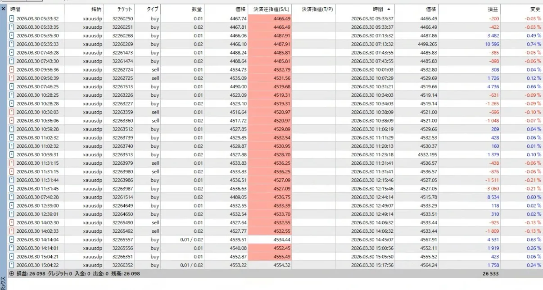Screen dimensions: 543x290
Task: Click close time 2026.03.30 15:17:56
Action: (372, 265)
